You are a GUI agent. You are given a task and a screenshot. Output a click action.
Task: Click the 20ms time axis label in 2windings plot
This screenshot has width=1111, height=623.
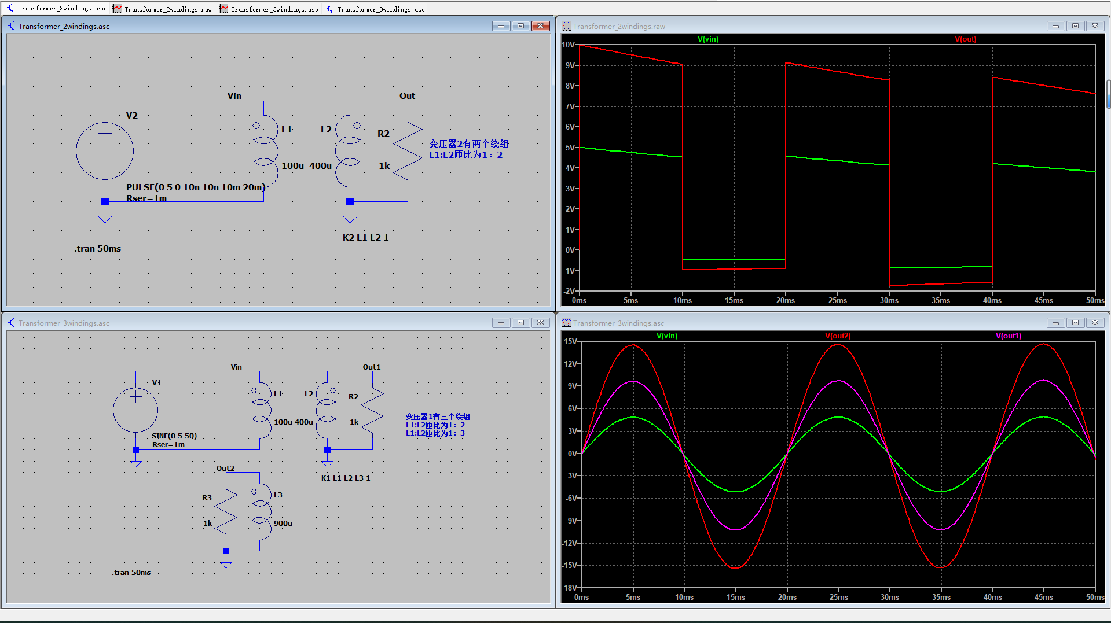pos(785,300)
